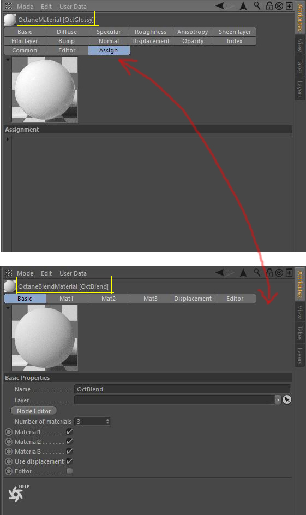Click target mode icon in OctGlossy panel

(x=279, y=6)
